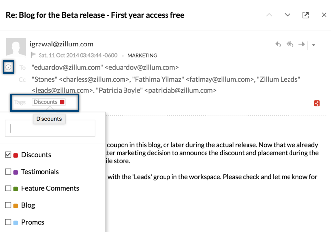Open email in new window icon
331x232 pixels.
tap(306, 15)
